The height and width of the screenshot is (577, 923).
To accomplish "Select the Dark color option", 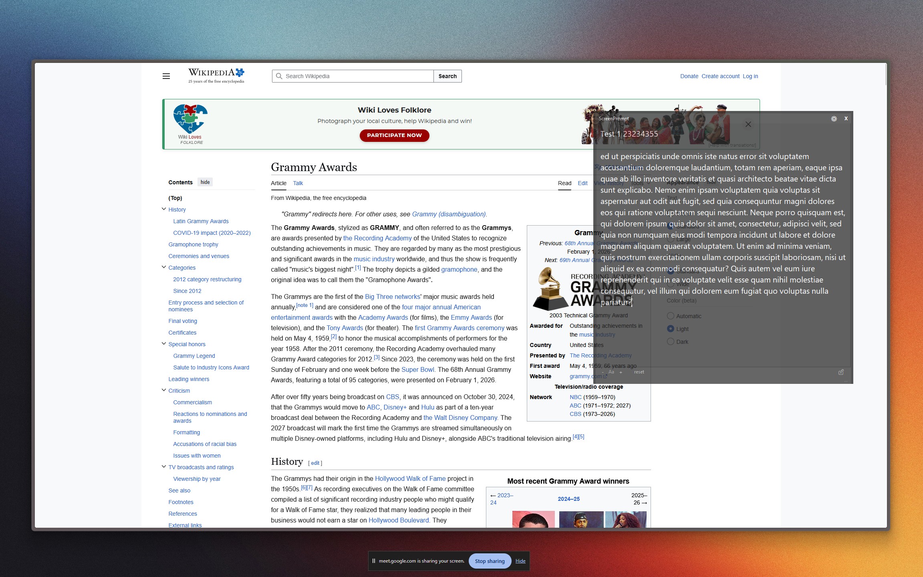I will pyautogui.click(x=671, y=341).
